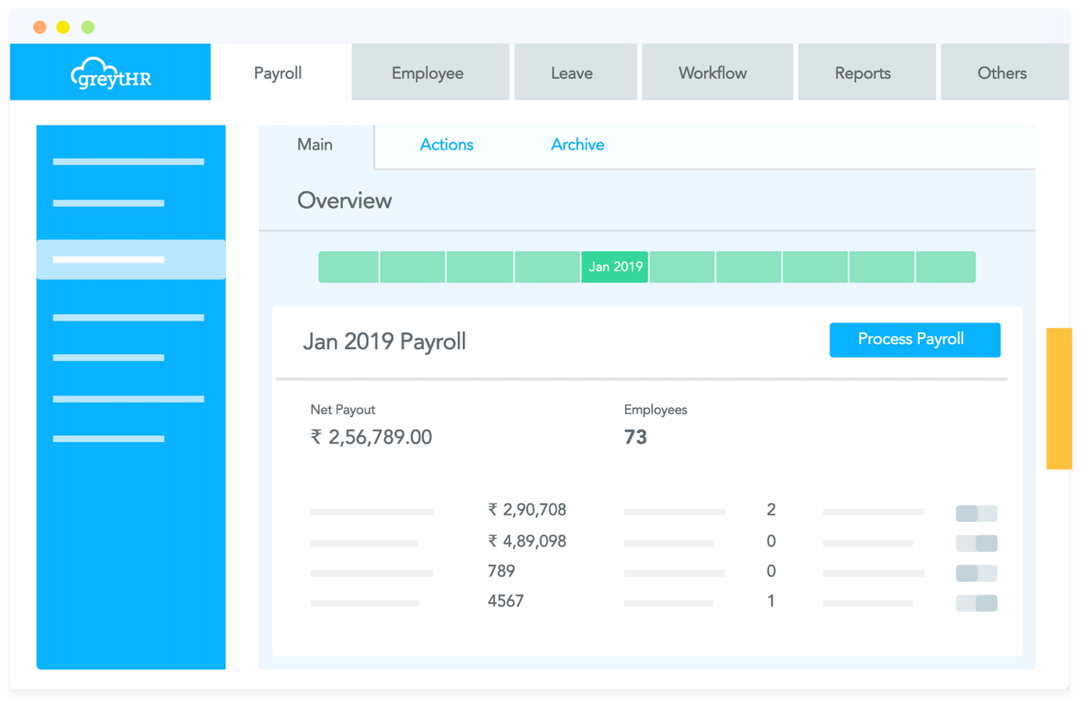Click the Process Payroll button
1082x709 pixels.
(x=914, y=340)
